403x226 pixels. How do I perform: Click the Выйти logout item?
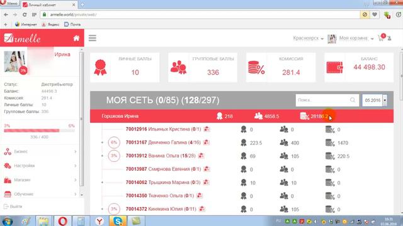click(x=13, y=207)
